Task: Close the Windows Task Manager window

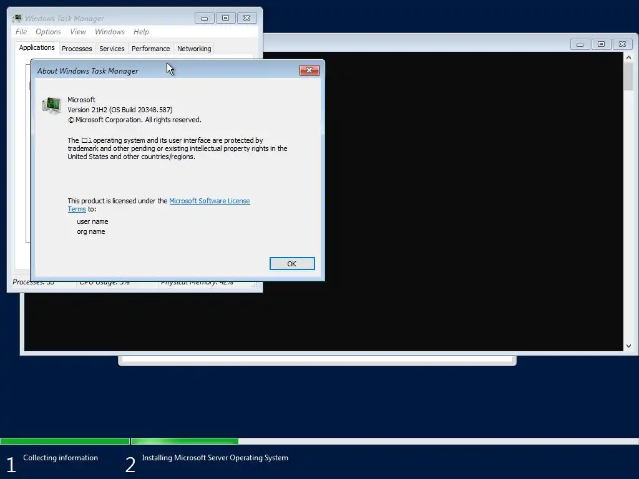Action: (246, 18)
